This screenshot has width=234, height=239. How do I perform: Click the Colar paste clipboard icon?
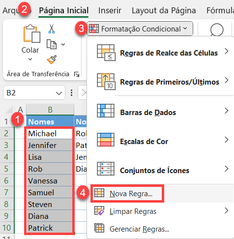(32, 33)
